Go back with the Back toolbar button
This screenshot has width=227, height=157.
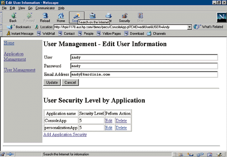(13, 17)
